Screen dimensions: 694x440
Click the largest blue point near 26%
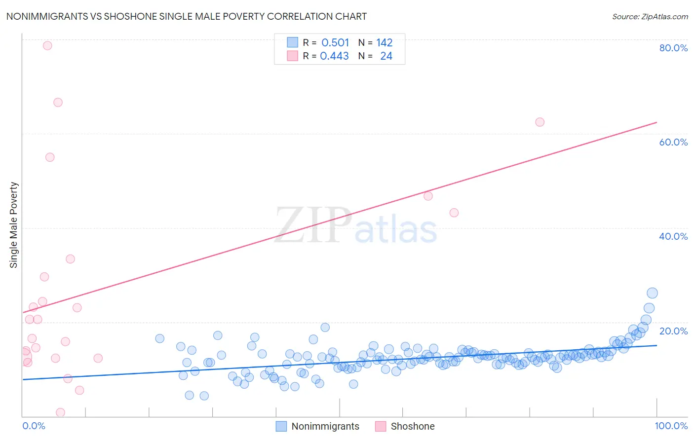pyautogui.click(x=652, y=293)
